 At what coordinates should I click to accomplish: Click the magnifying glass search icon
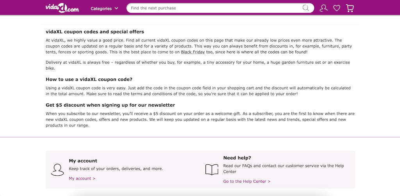(x=305, y=8)
